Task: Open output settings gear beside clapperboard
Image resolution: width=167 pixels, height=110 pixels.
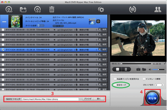Action: coord(98,21)
